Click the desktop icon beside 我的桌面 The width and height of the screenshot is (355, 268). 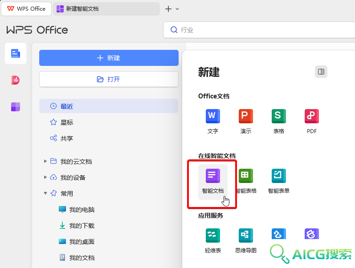coord(62,242)
